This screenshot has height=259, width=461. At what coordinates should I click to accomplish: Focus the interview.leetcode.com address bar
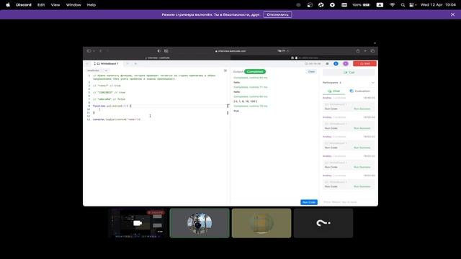[230, 51]
